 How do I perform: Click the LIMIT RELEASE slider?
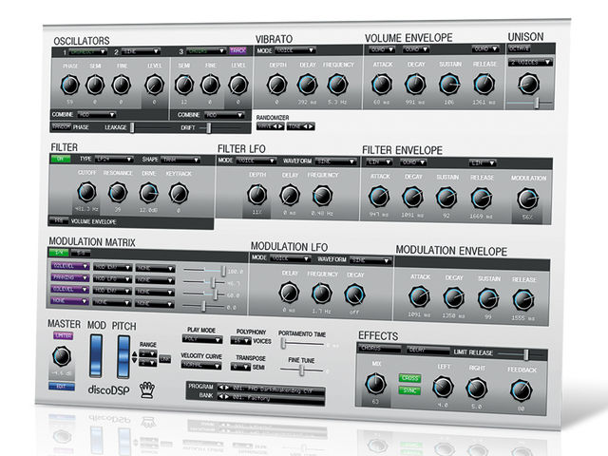pos(520,354)
